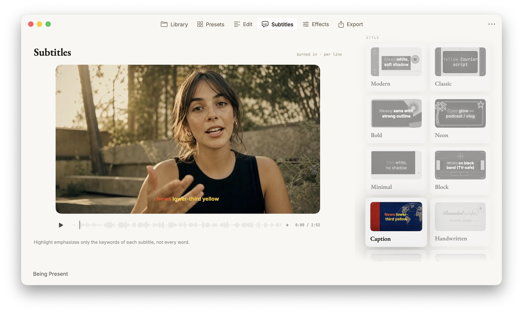
Task: Choose the Classic subtitle style
Action: 460,67
